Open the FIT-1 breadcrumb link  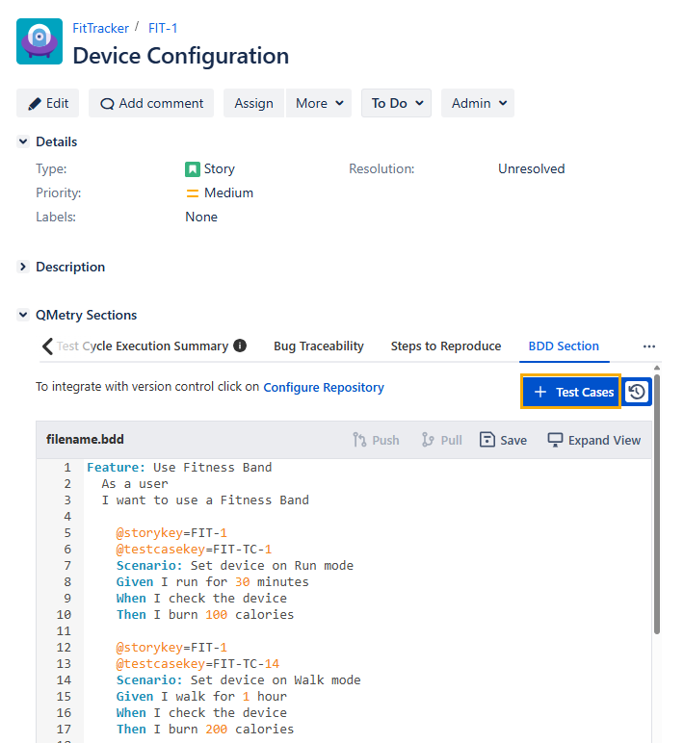163,29
